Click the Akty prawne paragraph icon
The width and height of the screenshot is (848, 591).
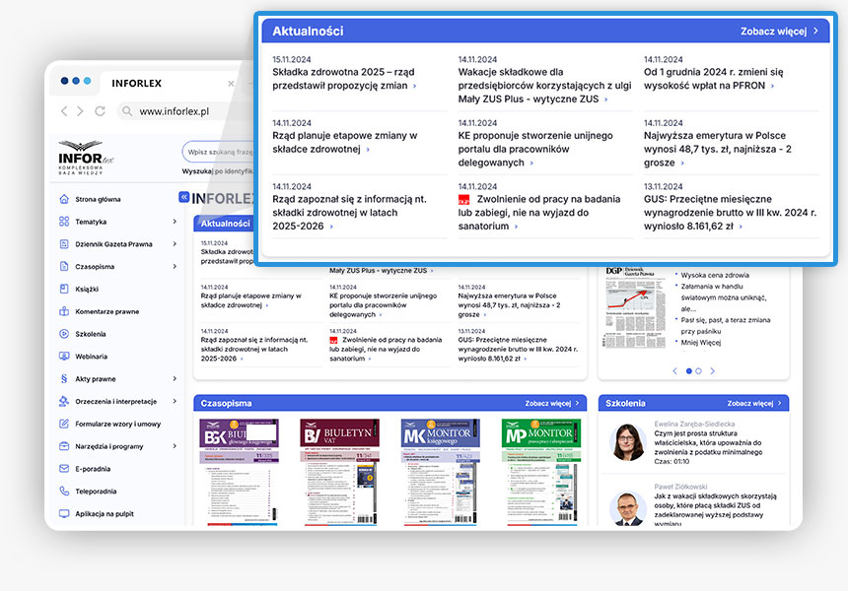click(64, 378)
